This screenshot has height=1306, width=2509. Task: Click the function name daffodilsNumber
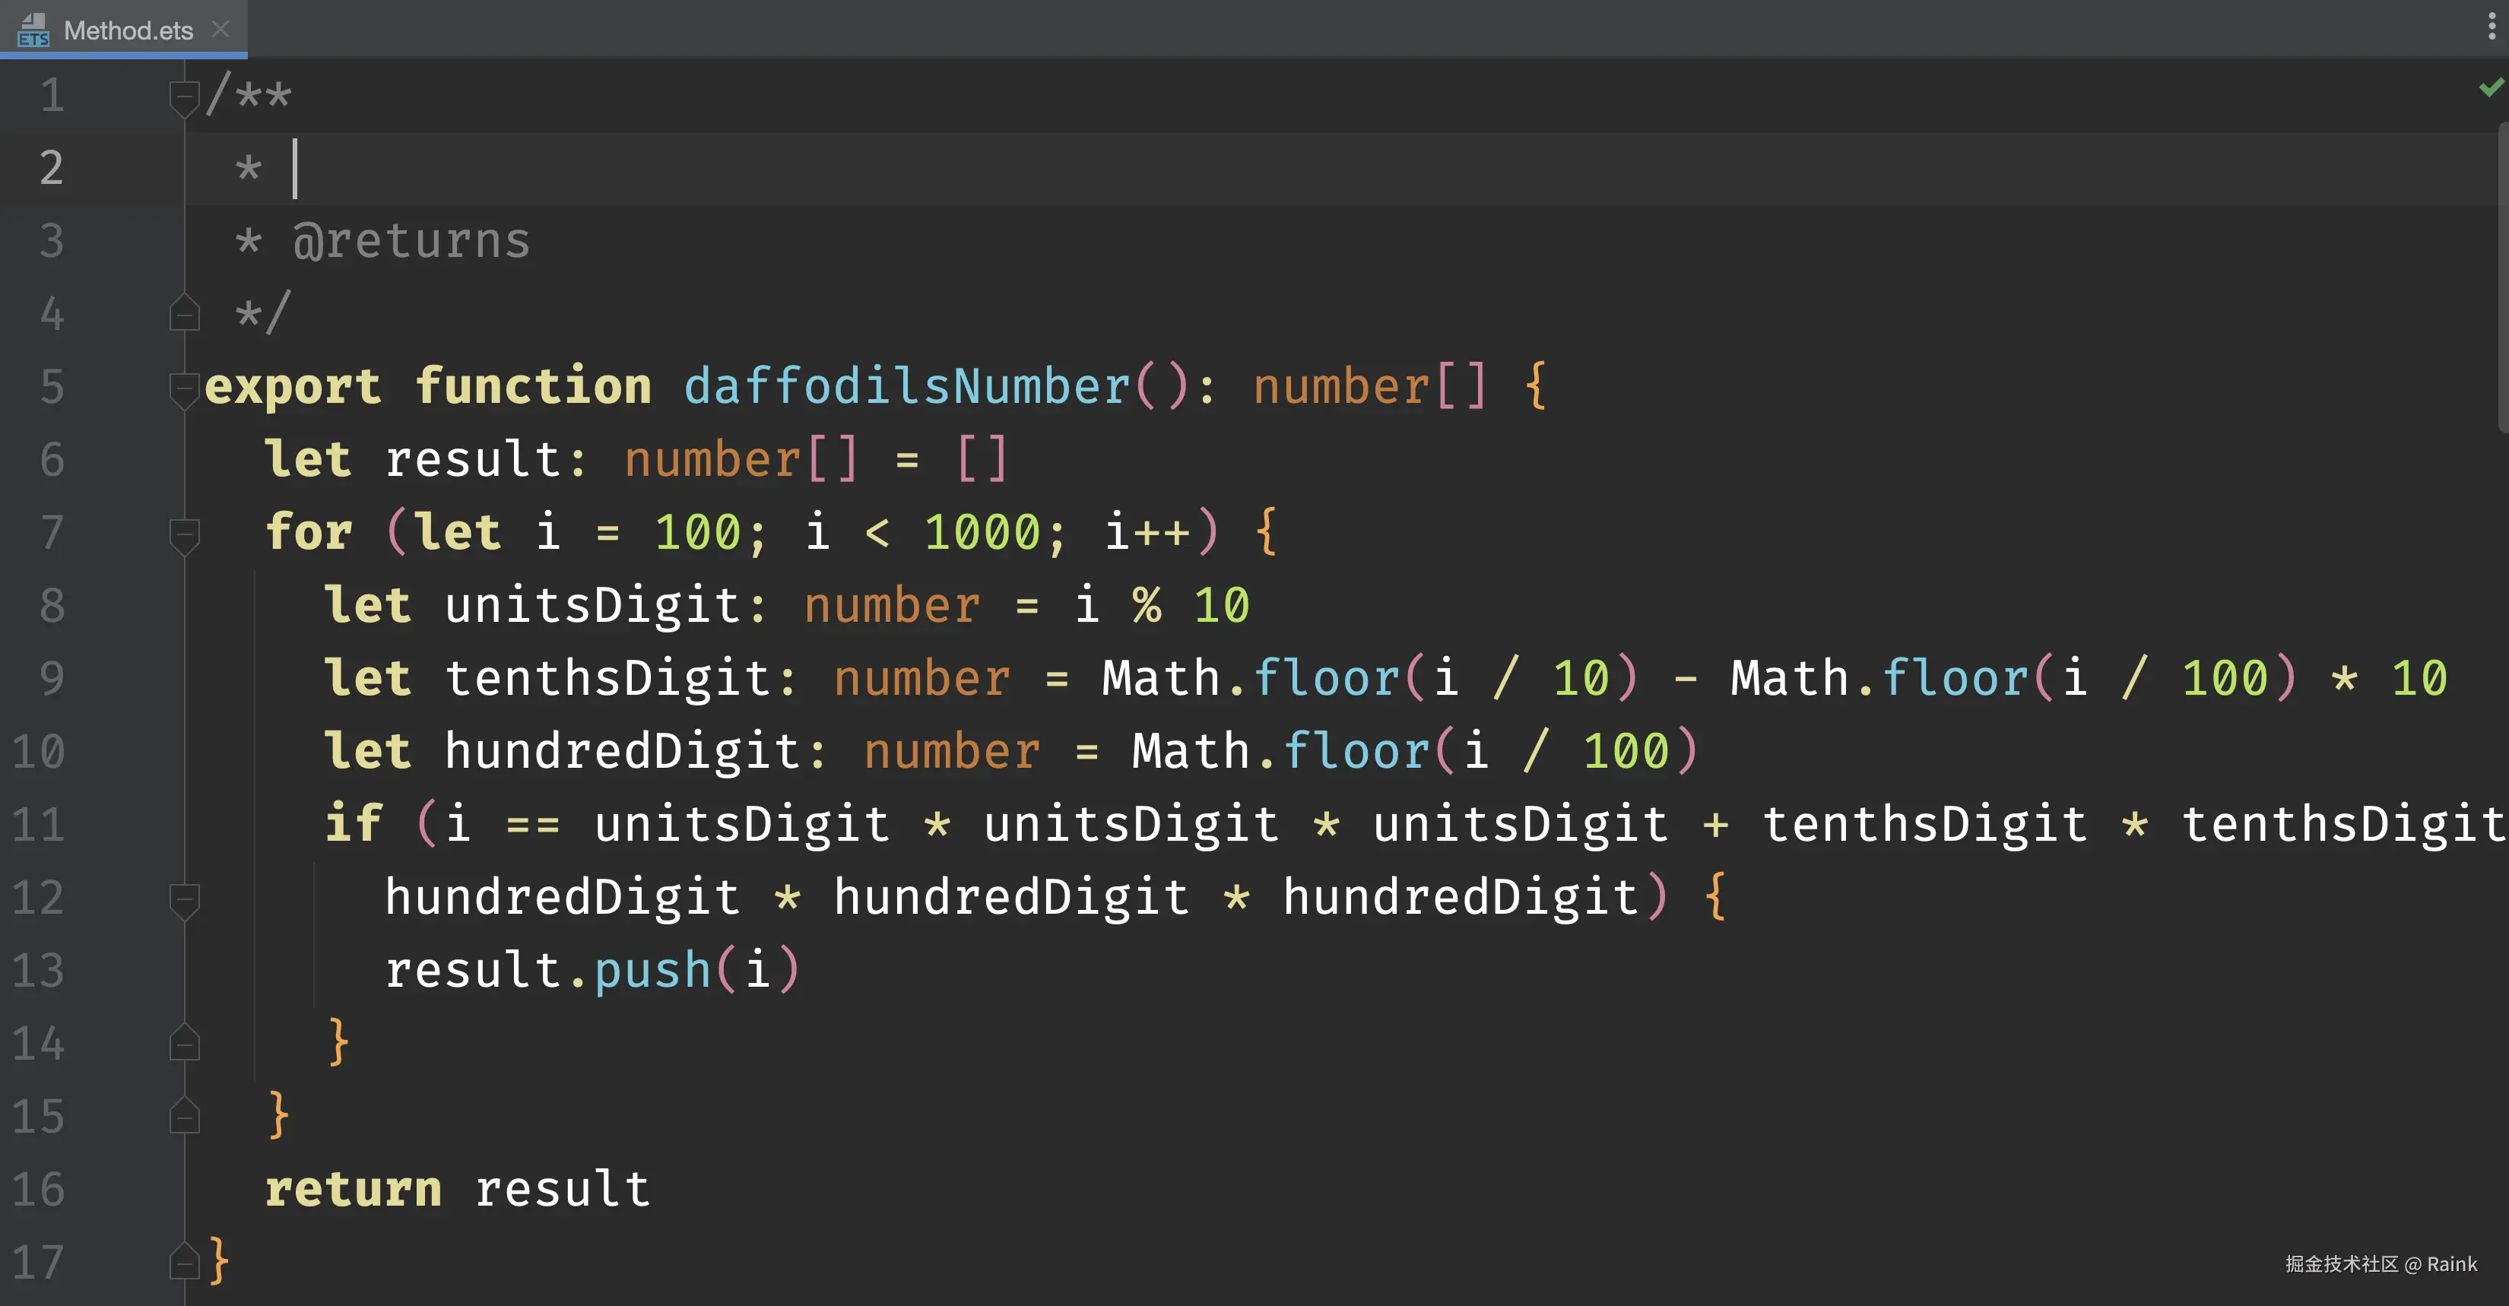pos(906,387)
